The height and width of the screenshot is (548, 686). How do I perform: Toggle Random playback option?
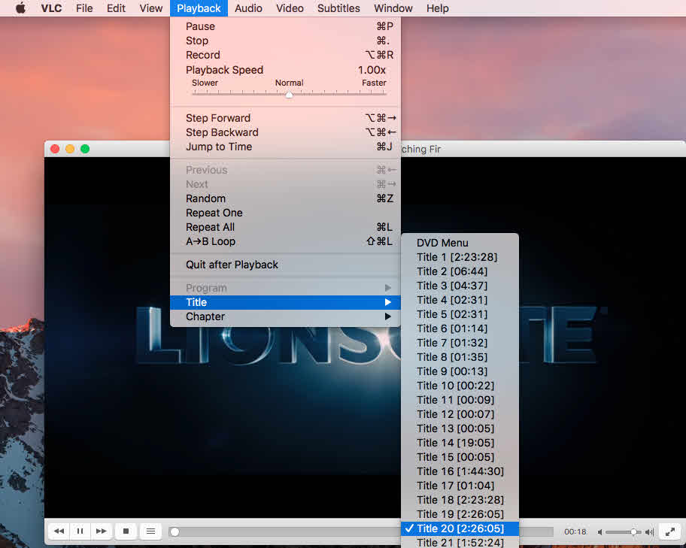coord(285,198)
